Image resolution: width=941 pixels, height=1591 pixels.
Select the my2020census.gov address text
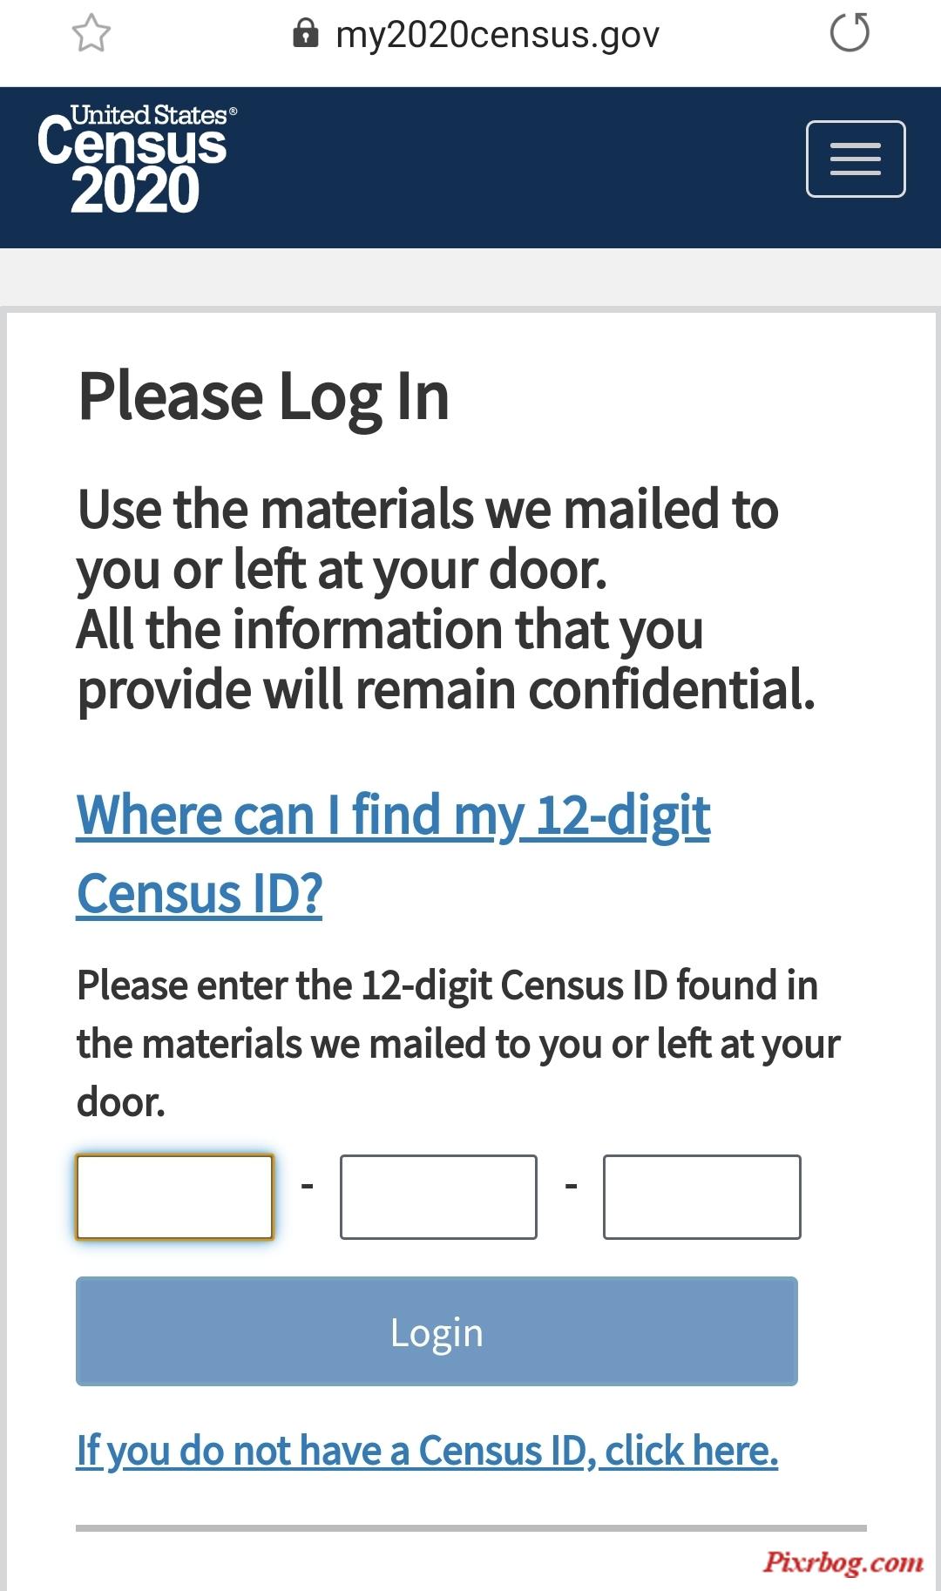coord(498,35)
